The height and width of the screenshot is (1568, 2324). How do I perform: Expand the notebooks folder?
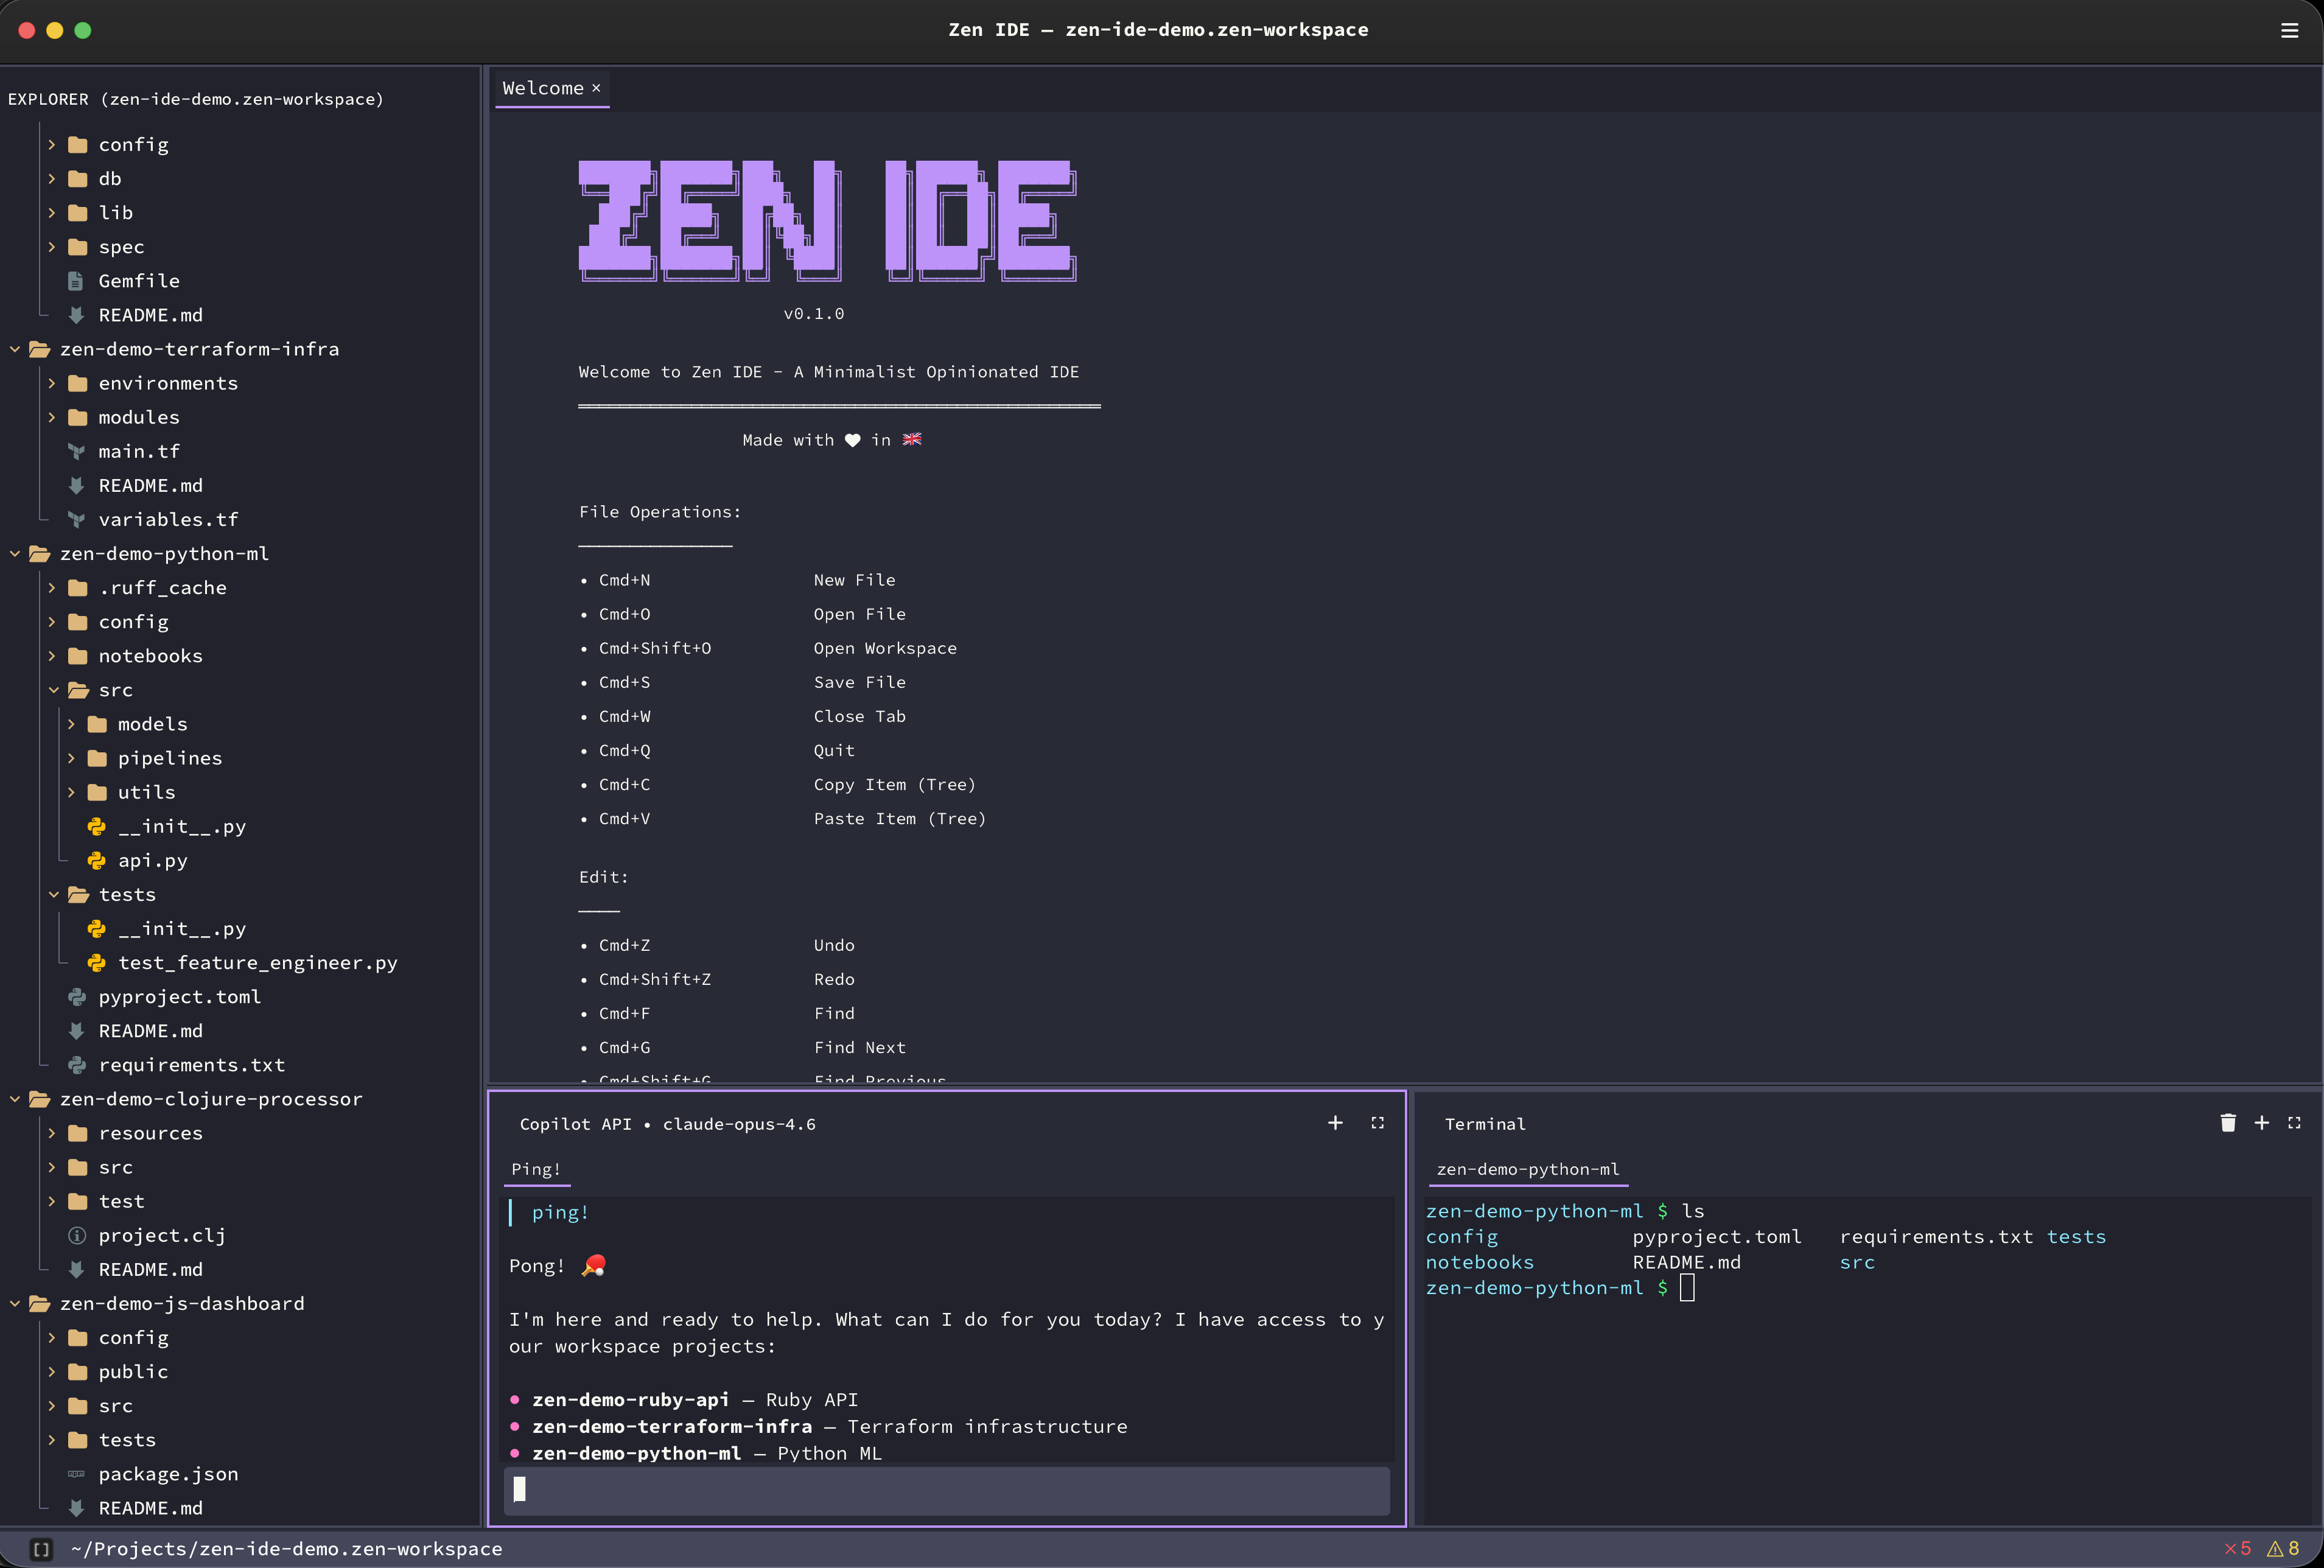pos(52,656)
